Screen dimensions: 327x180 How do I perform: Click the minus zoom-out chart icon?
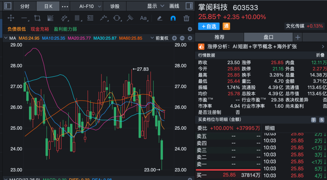pyautogui.click(x=182, y=38)
